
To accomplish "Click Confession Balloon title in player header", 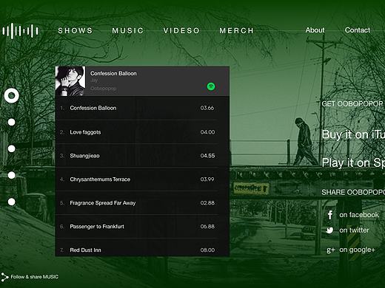I will tap(113, 73).
